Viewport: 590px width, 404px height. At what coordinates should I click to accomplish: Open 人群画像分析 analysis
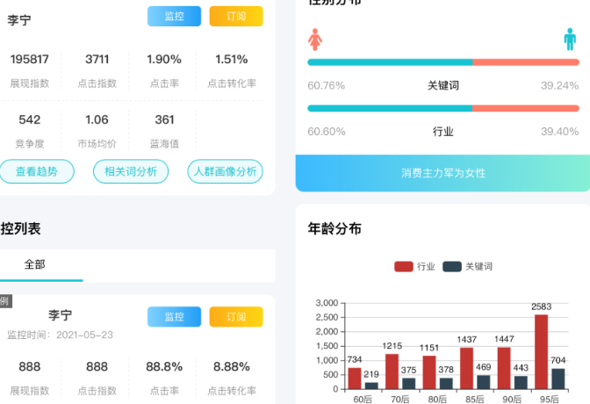point(225,171)
